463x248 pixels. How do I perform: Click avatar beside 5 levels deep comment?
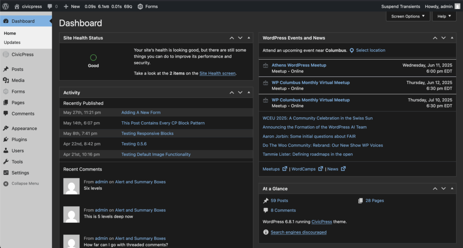click(71, 215)
